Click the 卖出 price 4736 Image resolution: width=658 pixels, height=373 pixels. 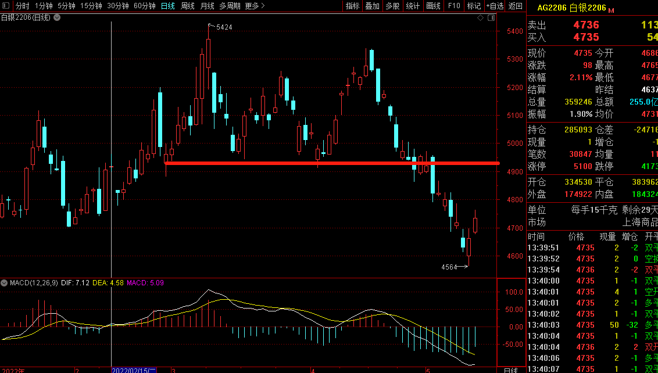tap(587, 25)
